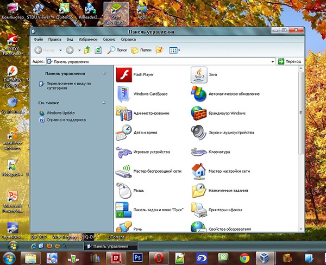Collapse the Панель управления sidebar section
Screen dimensions: 326x265
pyautogui.click(x=105, y=73)
